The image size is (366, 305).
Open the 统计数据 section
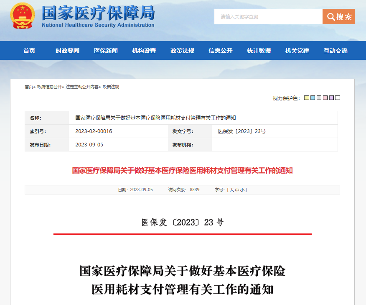click(258, 50)
